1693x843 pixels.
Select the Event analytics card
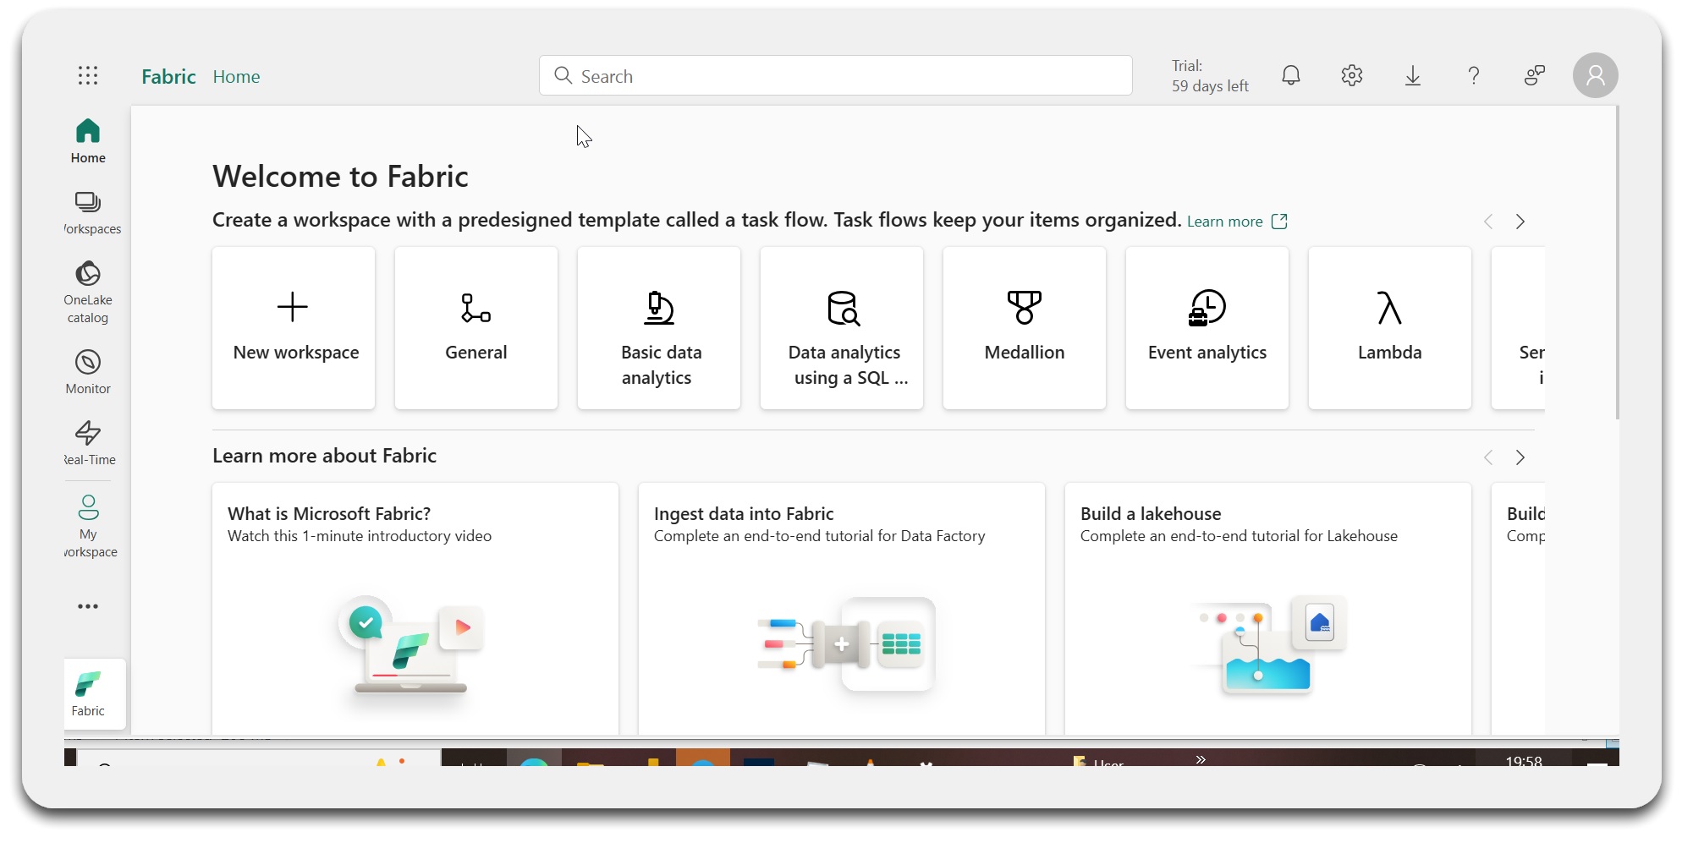1207,328
